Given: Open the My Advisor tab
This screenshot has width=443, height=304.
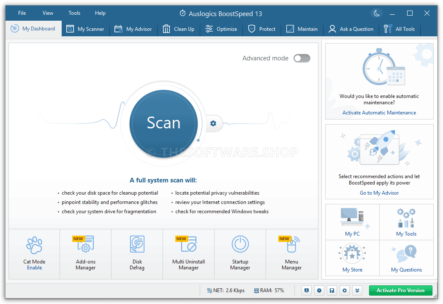Looking at the screenshot, I should click(x=133, y=29).
